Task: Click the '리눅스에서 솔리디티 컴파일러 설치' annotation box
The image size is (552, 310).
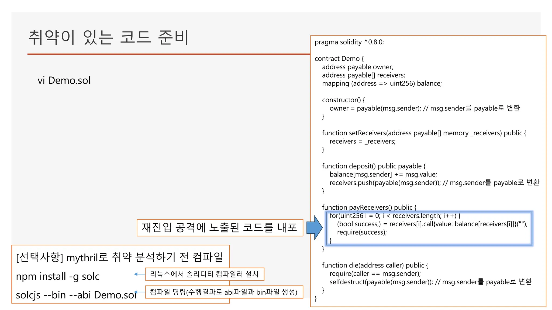Action: pos(204,274)
